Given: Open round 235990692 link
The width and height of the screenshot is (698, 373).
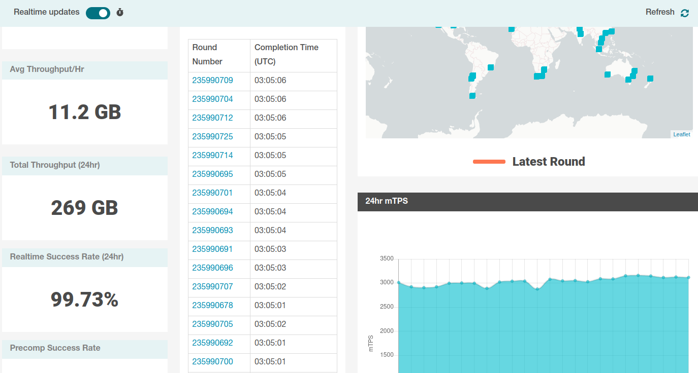Looking at the screenshot, I should (212, 343).
